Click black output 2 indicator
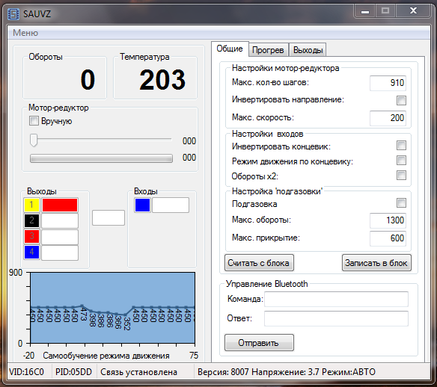 (31, 220)
